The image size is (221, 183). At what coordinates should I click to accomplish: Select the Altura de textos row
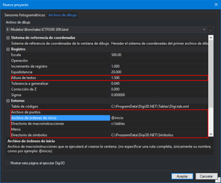click(x=60, y=78)
